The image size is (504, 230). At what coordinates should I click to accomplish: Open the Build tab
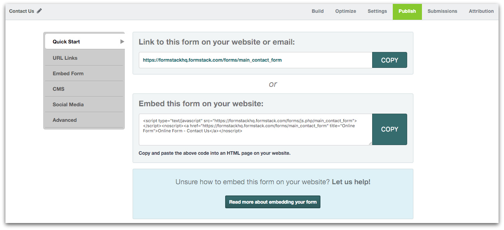point(317,11)
